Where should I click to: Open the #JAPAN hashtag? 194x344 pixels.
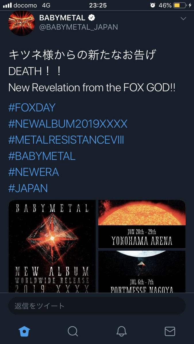pyautogui.click(x=28, y=188)
